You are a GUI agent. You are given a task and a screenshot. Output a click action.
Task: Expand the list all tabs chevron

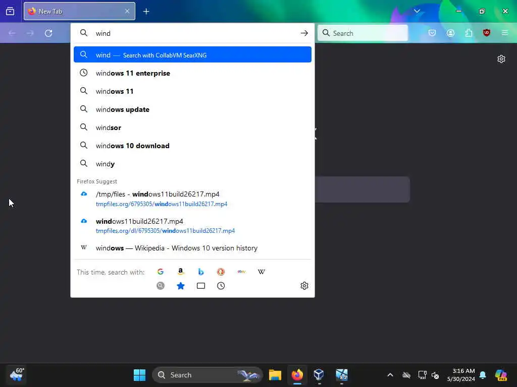417,11
